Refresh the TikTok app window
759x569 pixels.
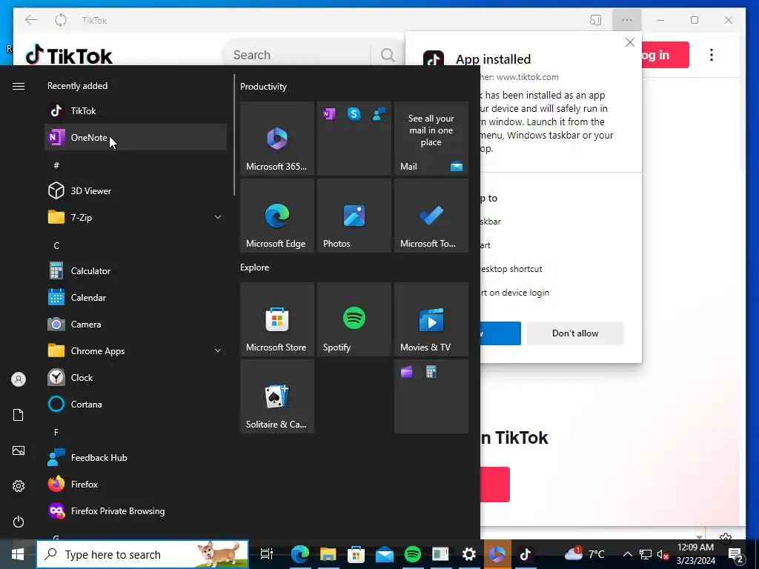(x=61, y=20)
